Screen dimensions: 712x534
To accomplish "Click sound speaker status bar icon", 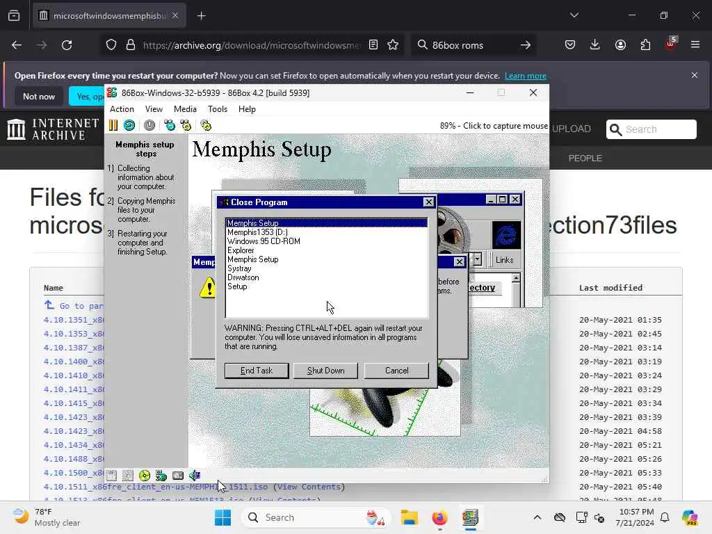I will click(195, 476).
